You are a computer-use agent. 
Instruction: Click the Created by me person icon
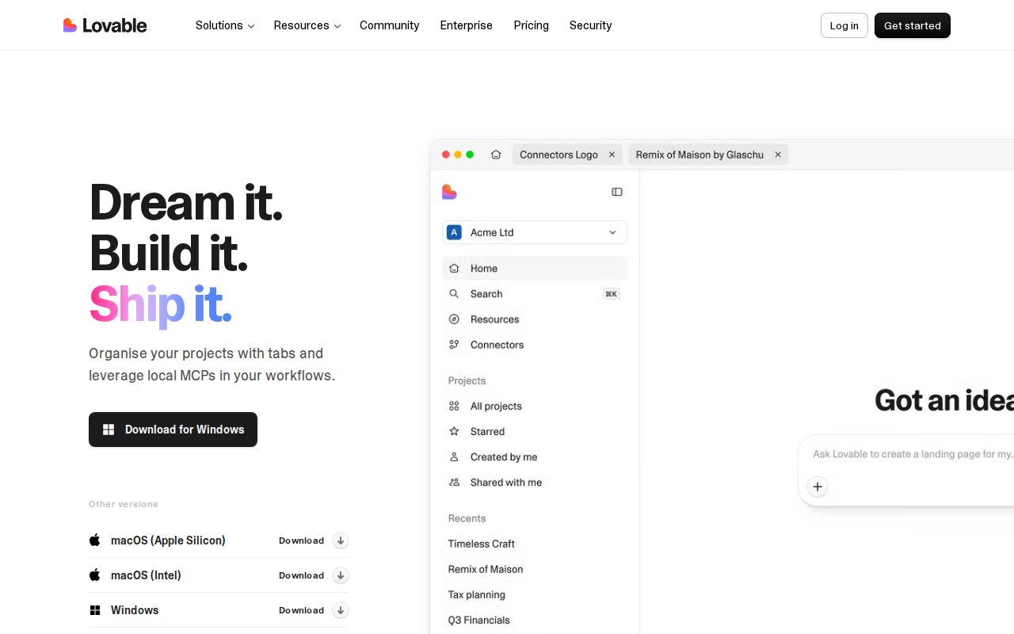tap(454, 457)
